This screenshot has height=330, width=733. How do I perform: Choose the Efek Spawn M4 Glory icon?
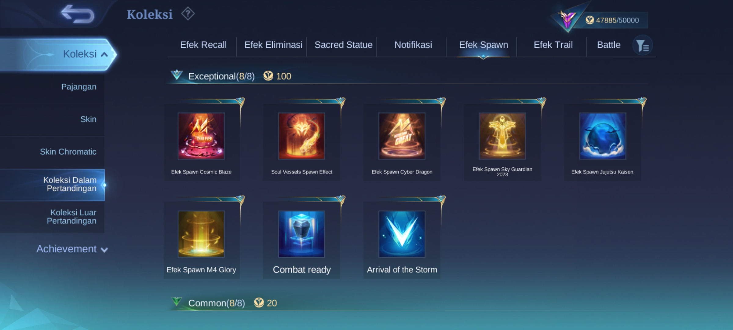point(201,234)
